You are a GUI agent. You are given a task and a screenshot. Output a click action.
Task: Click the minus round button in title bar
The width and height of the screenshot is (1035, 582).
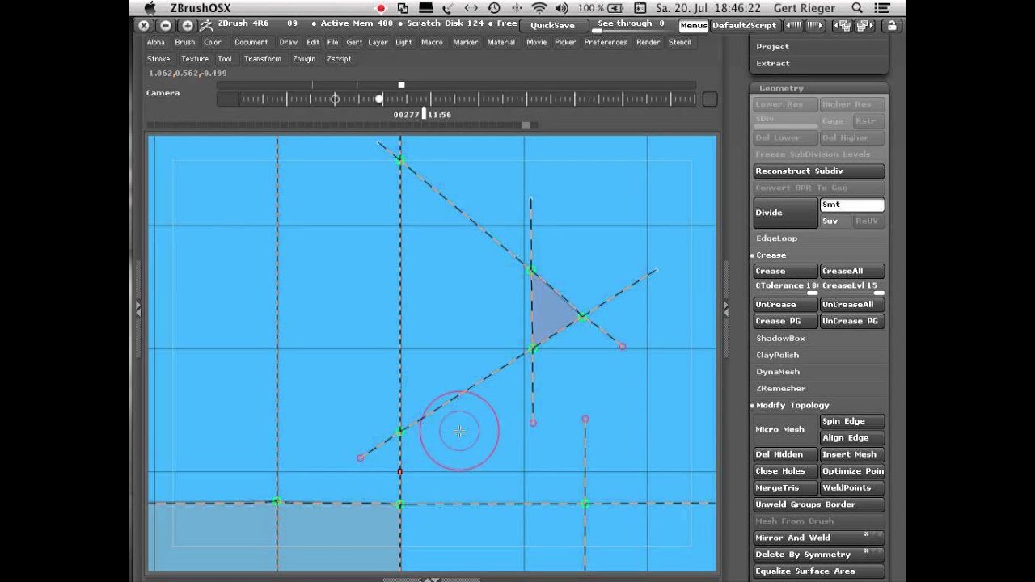pos(165,26)
